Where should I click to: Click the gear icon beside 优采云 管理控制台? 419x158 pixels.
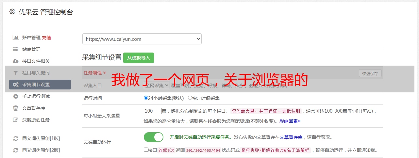(x=12, y=12)
